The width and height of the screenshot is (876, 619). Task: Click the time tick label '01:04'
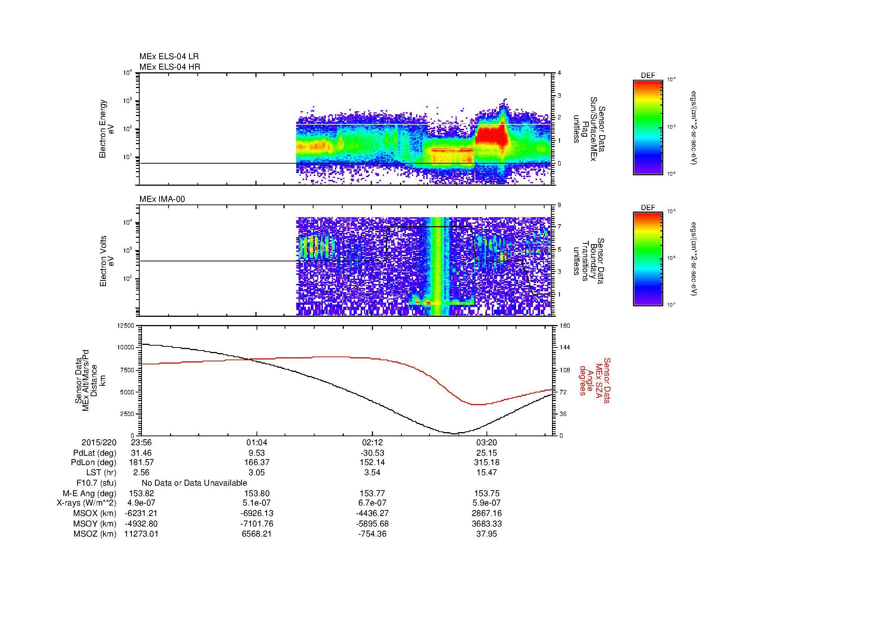point(257,442)
